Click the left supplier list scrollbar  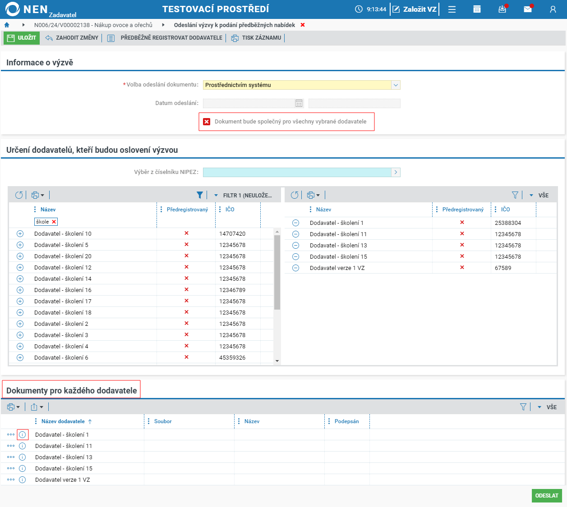277,272
